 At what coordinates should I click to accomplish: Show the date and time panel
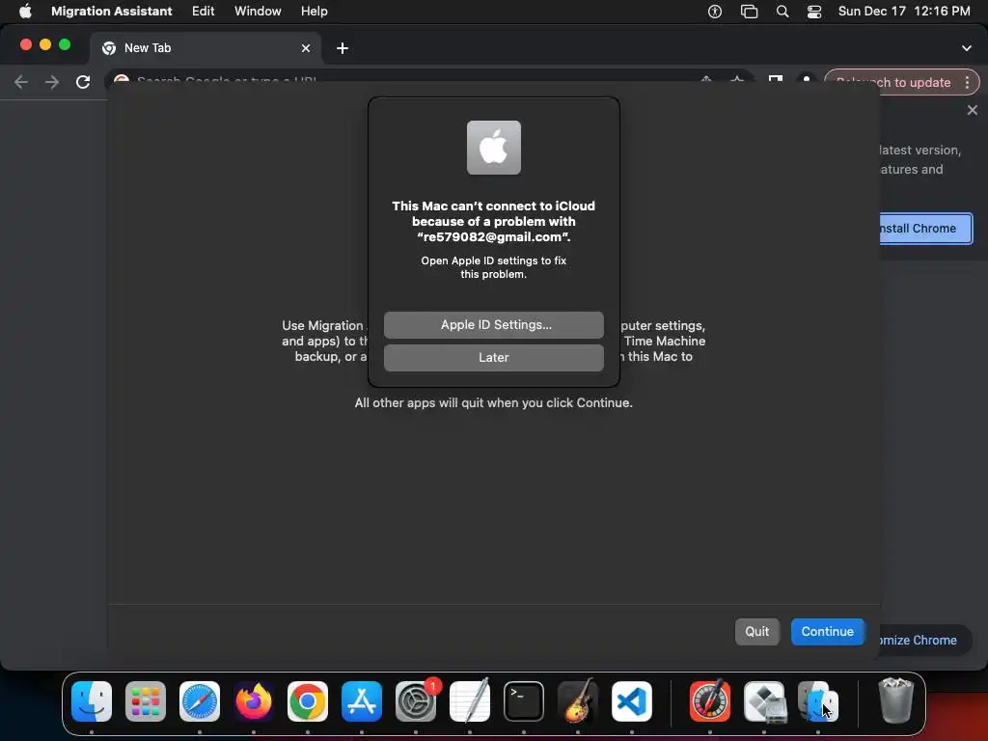click(x=903, y=11)
